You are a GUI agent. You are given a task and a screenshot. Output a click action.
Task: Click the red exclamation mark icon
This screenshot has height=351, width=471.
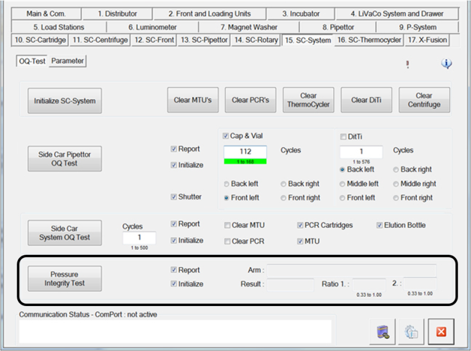pyautogui.click(x=408, y=65)
